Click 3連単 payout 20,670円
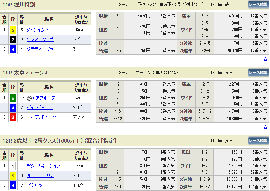The height and width of the screenshot is (191, 270). coord(235,51)
